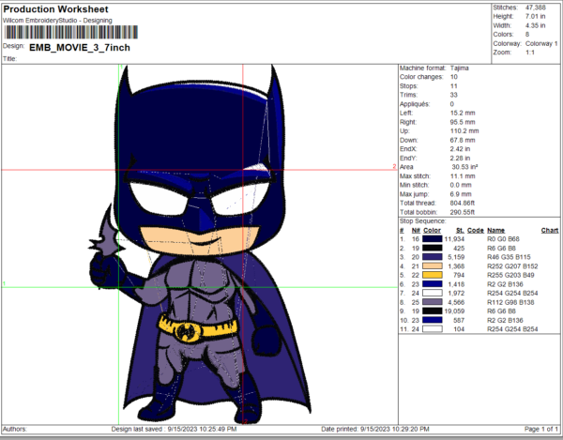
Task: Click the Name column header
Action: click(495, 230)
